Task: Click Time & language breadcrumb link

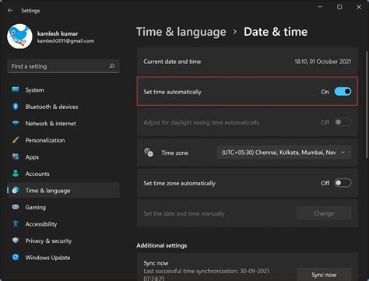Action: point(181,32)
